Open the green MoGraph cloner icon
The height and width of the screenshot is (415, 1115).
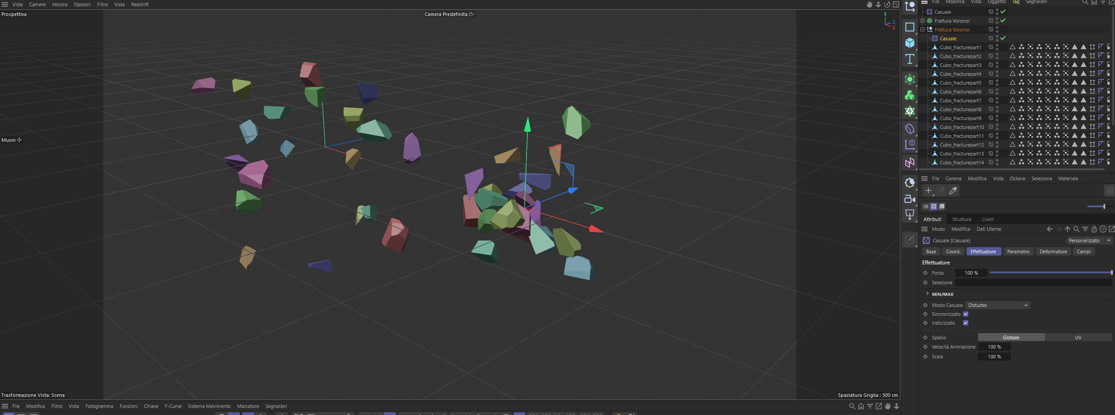coord(909,95)
